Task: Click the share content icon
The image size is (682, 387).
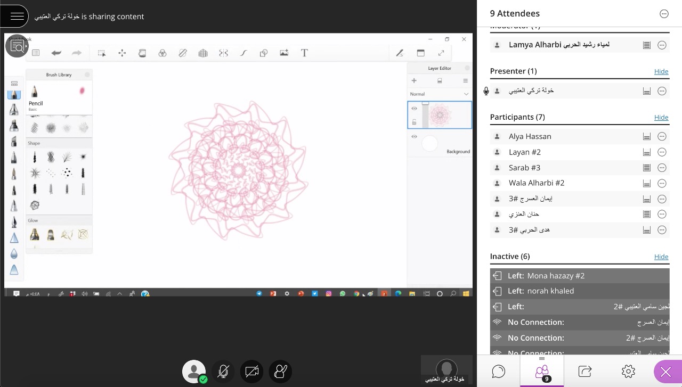Action: (x=584, y=371)
